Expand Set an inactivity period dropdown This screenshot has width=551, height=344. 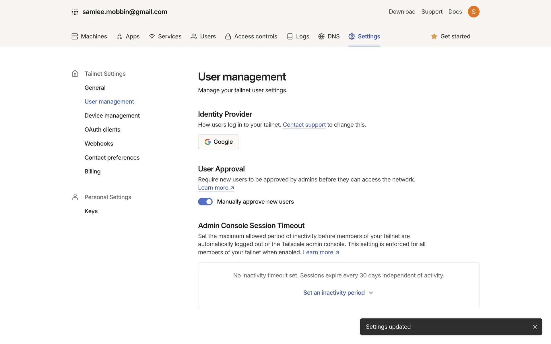coord(334,293)
